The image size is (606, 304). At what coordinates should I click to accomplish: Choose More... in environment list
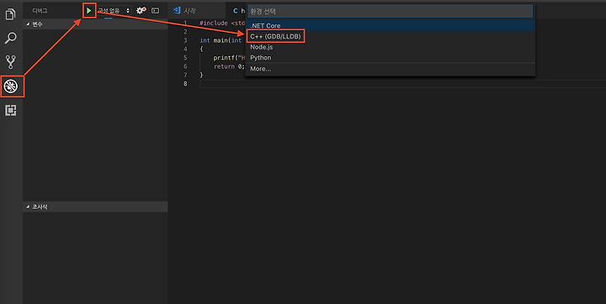point(391,69)
